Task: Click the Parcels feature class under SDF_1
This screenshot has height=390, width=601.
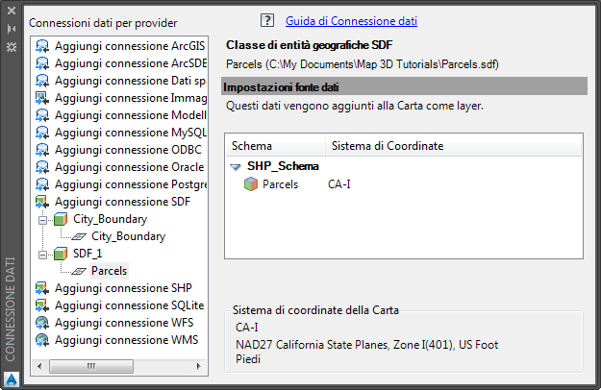Action: [109, 271]
